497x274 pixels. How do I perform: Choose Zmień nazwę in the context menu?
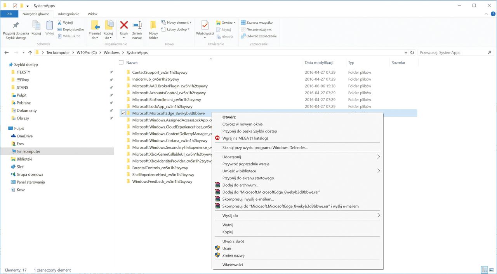coord(233,255)
